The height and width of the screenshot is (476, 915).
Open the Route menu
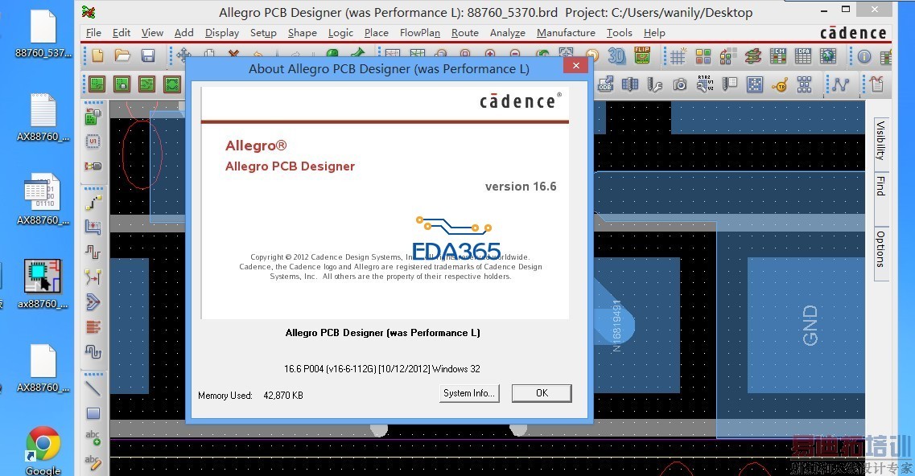(x=465, y=33)
